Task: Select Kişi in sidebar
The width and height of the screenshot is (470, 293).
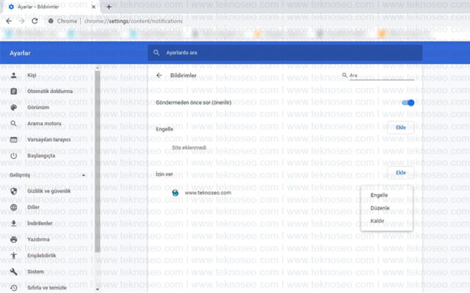Action: 32,75
